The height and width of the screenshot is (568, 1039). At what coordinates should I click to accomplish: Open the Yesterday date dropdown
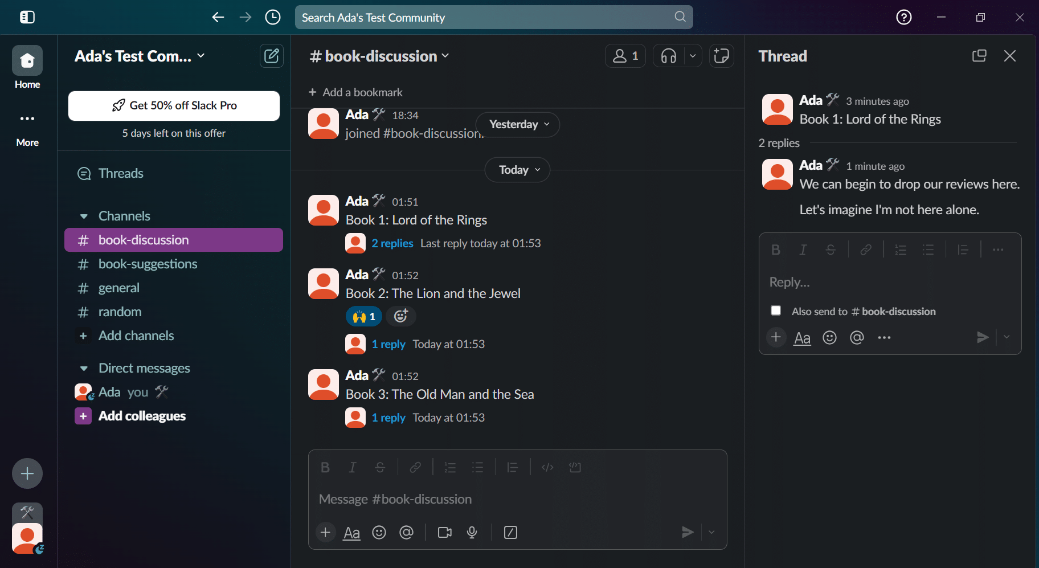[517, 124]
